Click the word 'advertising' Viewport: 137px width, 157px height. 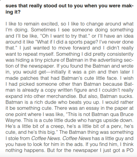click(x=110, y=60)
